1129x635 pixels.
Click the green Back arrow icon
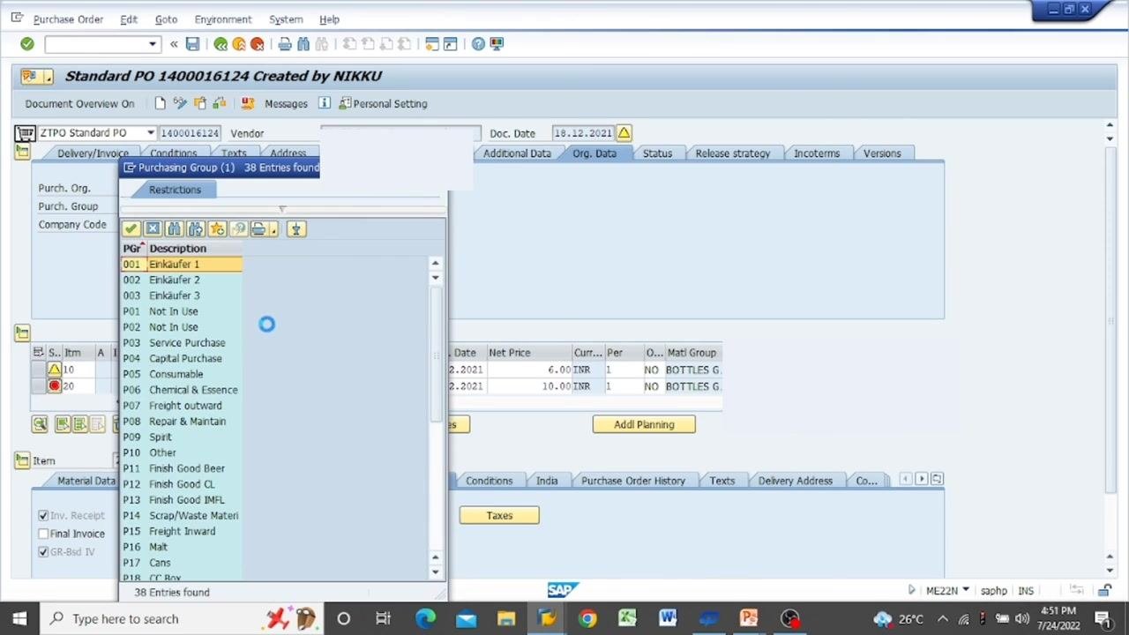click(221, 44)
